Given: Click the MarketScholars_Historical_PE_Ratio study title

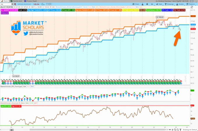Looking at the screenshot, I should tap(13, 103).
